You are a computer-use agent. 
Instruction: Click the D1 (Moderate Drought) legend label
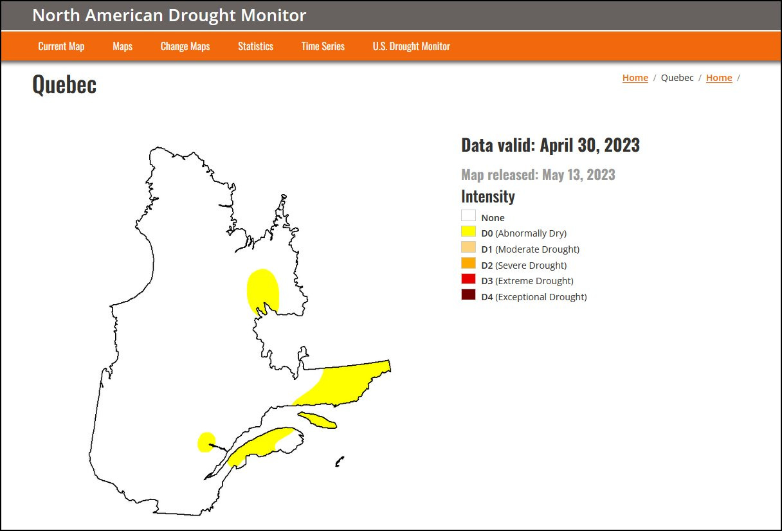[531, 249]
